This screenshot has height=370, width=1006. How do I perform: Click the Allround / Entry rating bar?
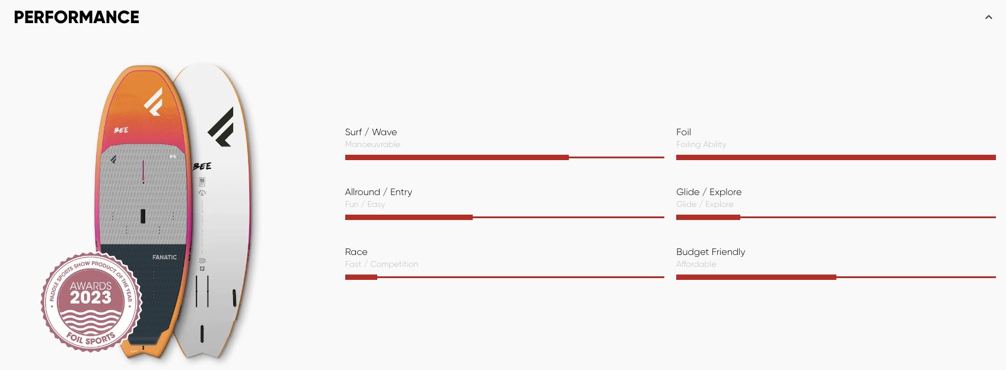(505, 217)
